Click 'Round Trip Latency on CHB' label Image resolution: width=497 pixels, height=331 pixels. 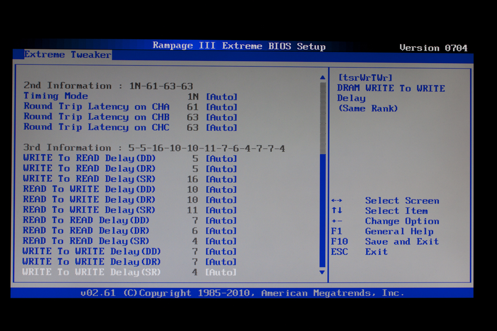(x=96, y=116)
